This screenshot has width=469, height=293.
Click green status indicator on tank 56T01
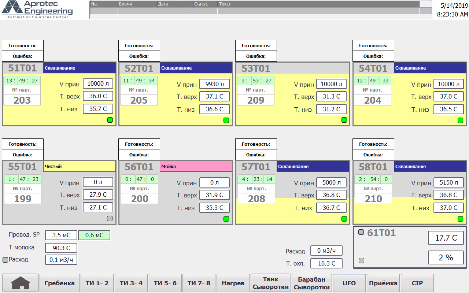click(226, 219)
